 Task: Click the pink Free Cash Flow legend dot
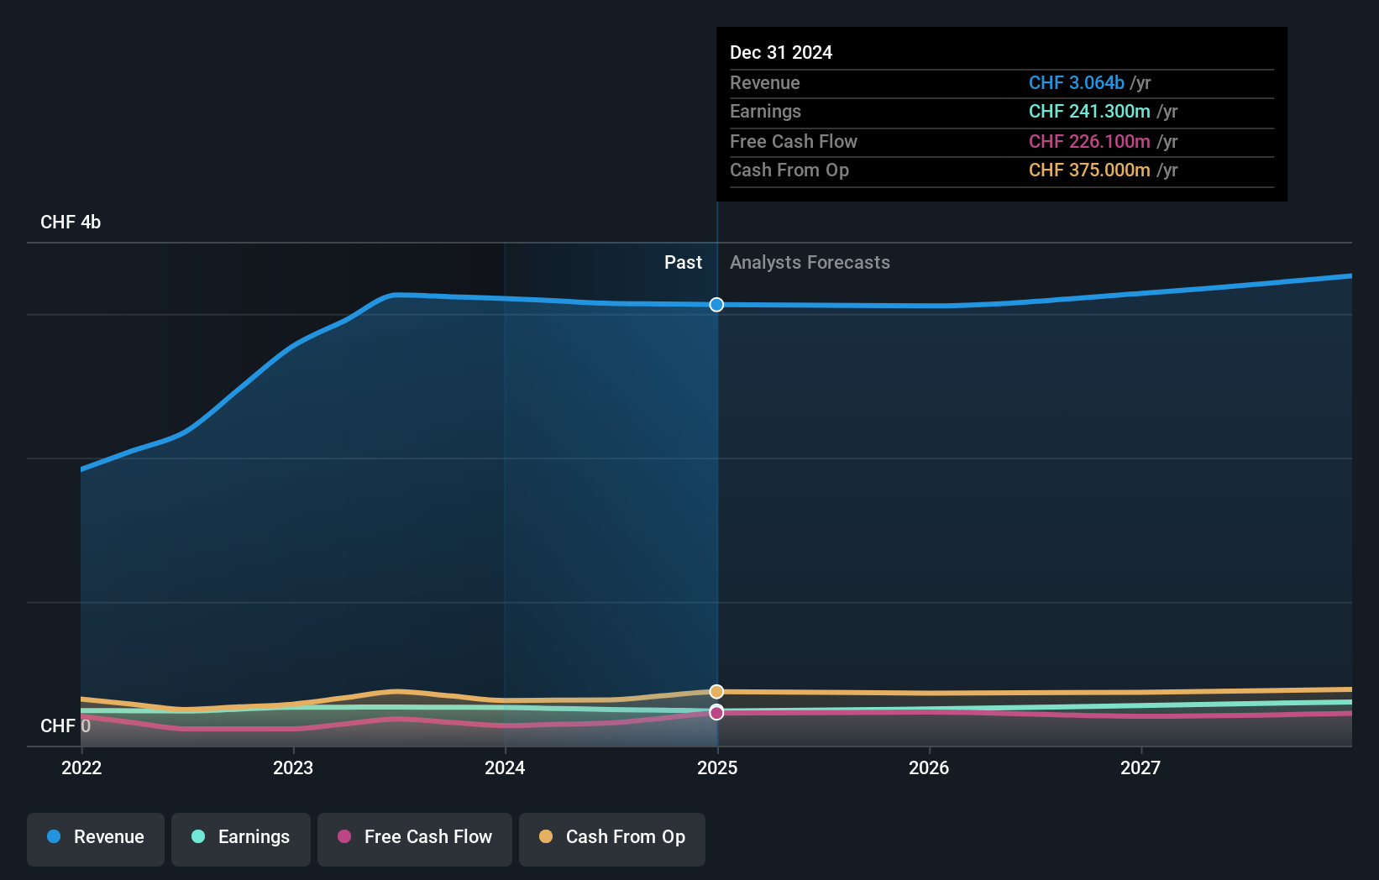click(344, 836)
